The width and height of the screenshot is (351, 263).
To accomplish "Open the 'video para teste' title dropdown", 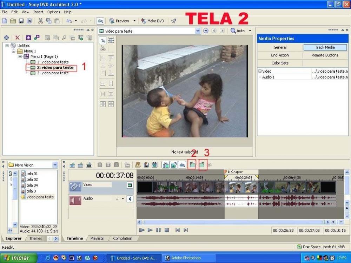I will [x=198, y=31].
